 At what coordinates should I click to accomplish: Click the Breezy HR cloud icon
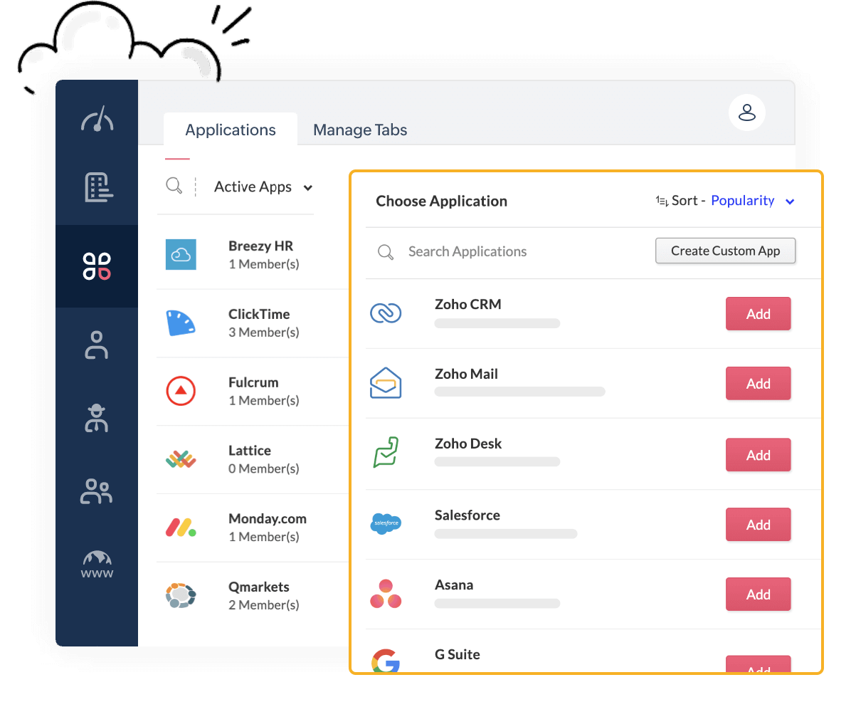coord(181,255)
